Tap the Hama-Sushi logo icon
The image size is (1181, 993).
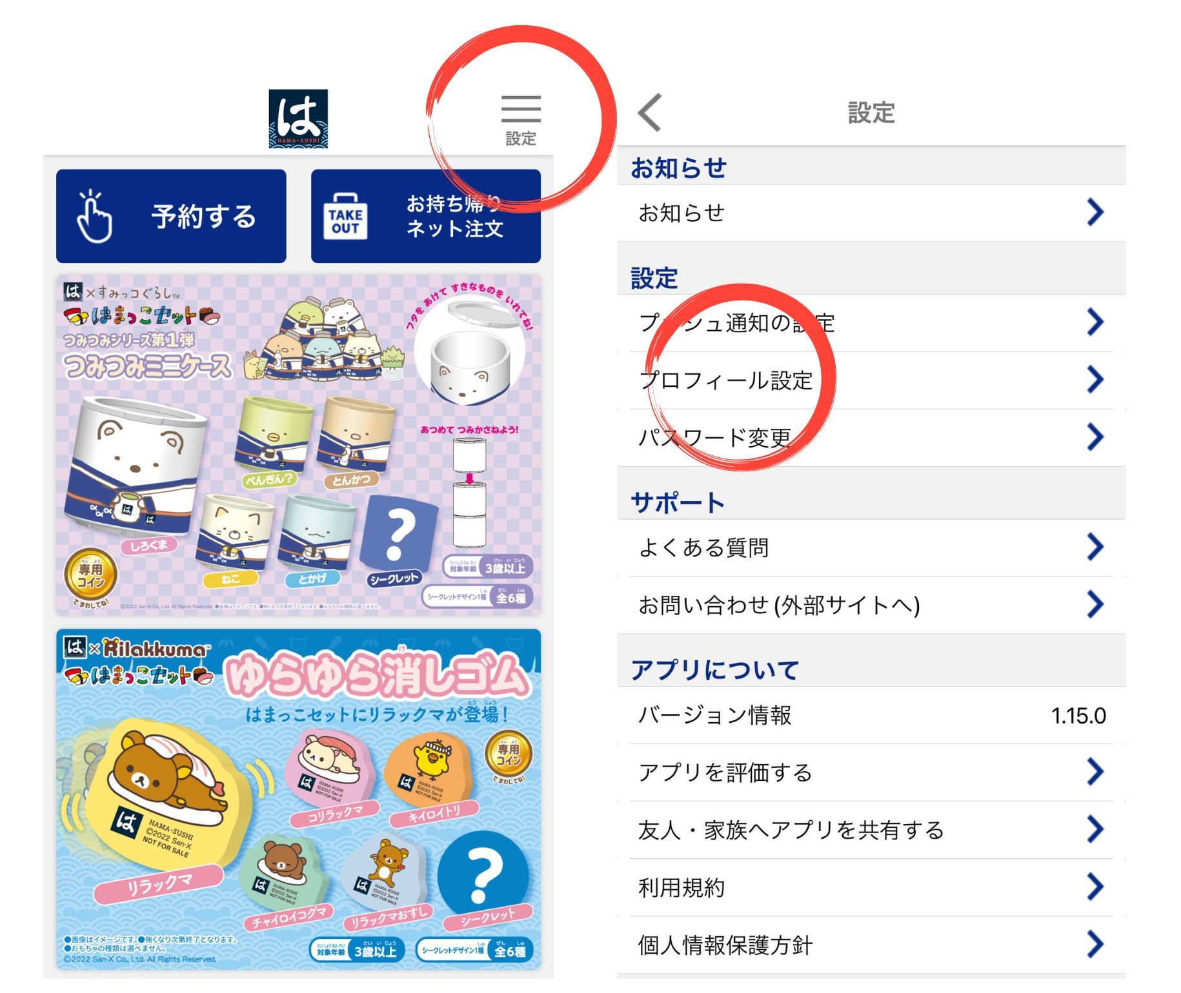[298, 119]
